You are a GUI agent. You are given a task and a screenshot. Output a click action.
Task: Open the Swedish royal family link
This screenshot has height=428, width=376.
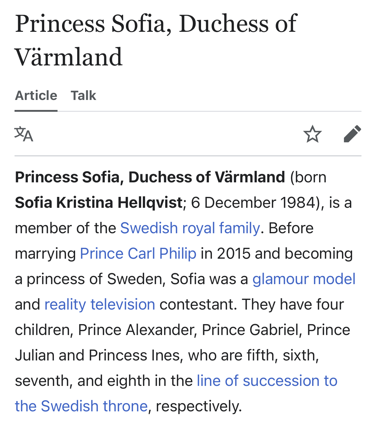[x=190, y=228]
